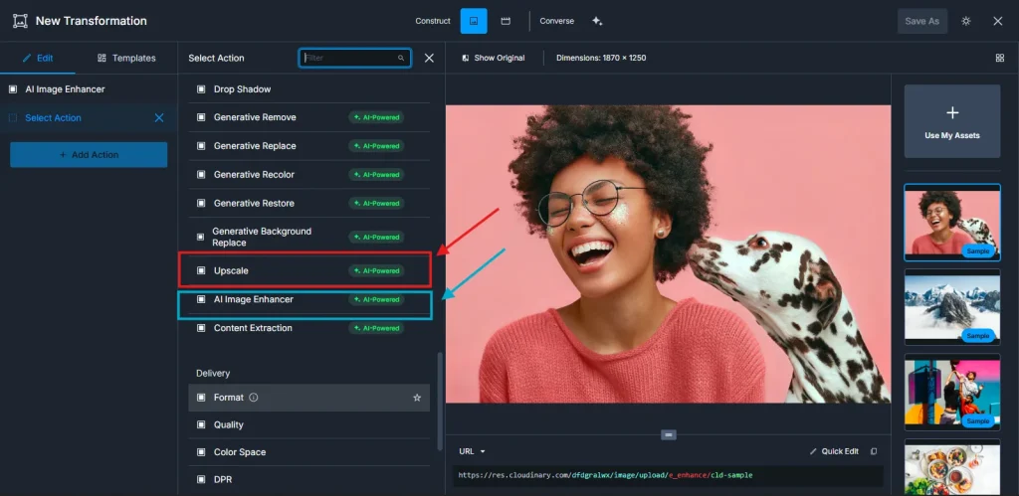This screenshot has height=496, width=1019.
Task: Click the Drop Shadow action icon
Action: [201, 88]
